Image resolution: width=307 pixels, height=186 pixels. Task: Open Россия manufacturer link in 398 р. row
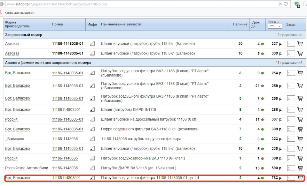(11, 158)
